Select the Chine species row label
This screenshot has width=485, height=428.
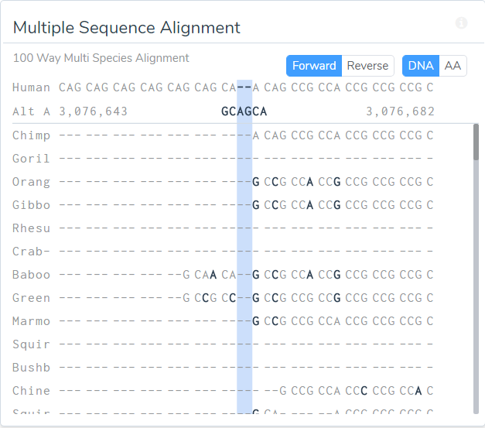(x=32, y=391)
